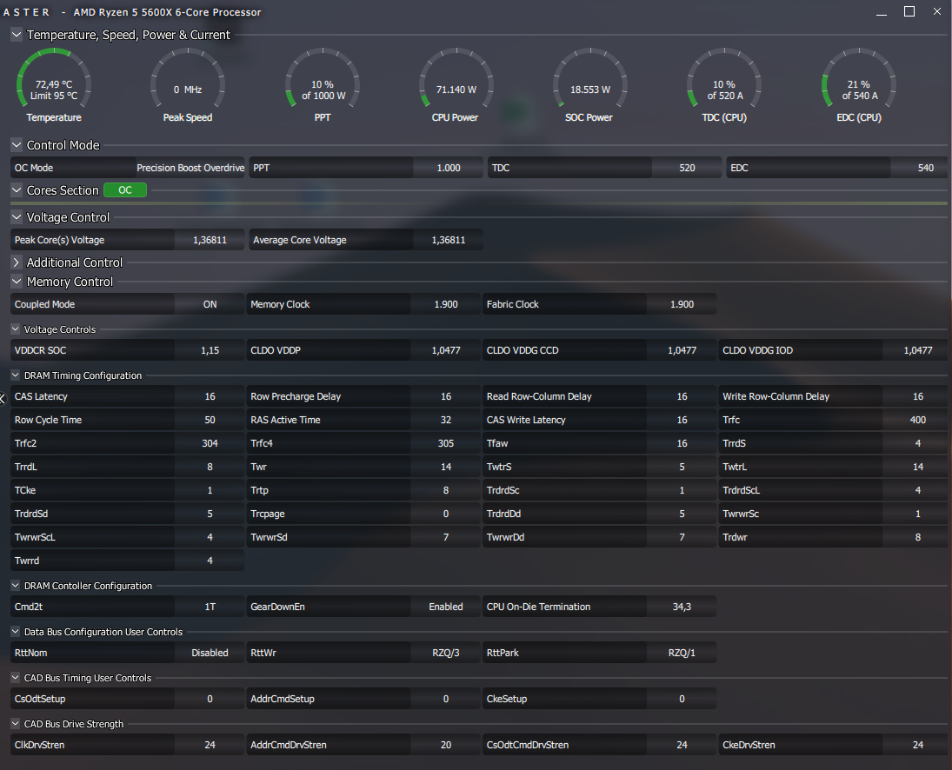
Task: Click RttPark value RZQ/1
Action: point(682,653)
